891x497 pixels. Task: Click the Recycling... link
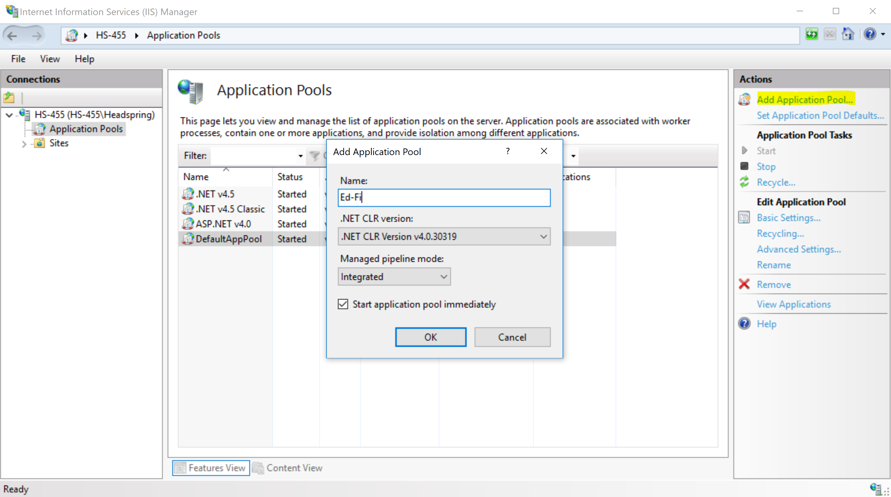[x=780, y=234]
